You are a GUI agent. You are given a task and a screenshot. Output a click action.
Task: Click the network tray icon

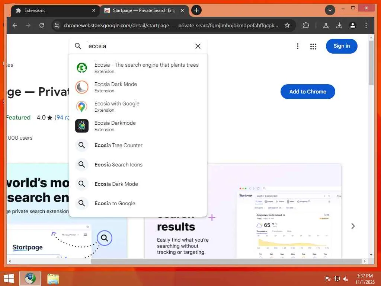coord(337,279)
